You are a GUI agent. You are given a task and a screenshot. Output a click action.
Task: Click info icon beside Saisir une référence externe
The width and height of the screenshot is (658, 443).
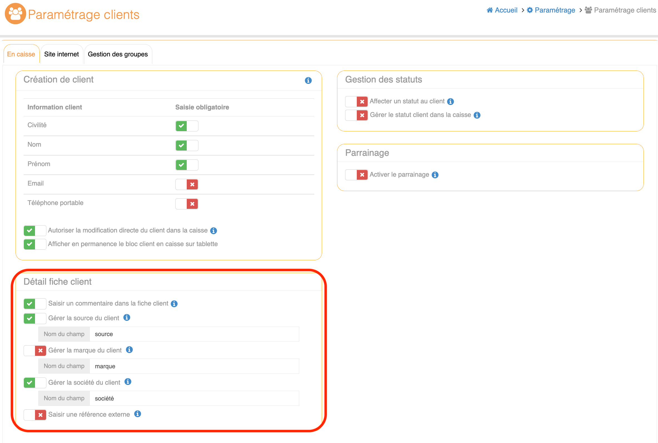coord(137,414)
